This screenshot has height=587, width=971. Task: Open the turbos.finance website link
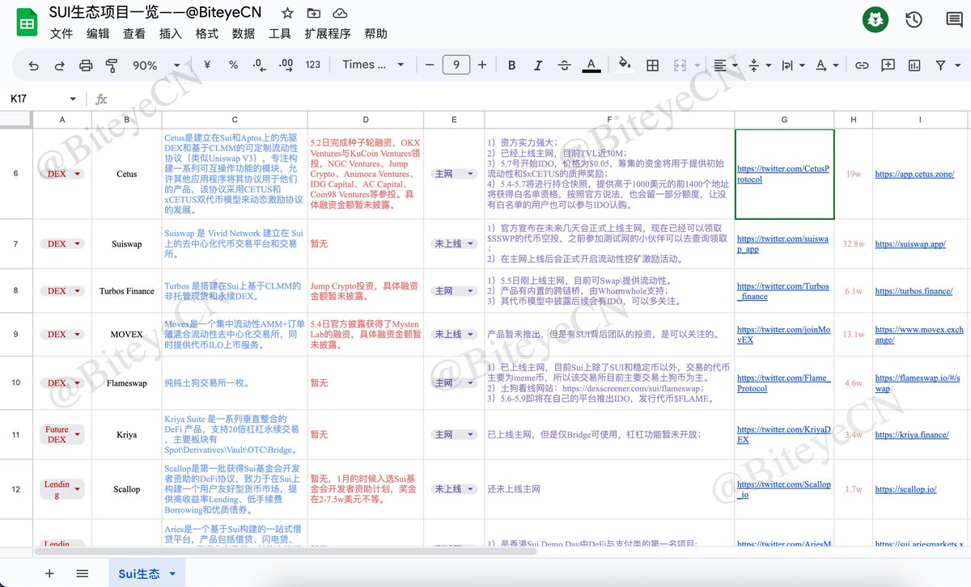click(x=914, y=291)
